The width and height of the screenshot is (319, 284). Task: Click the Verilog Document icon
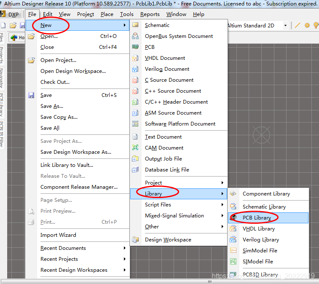coord(135,69)
